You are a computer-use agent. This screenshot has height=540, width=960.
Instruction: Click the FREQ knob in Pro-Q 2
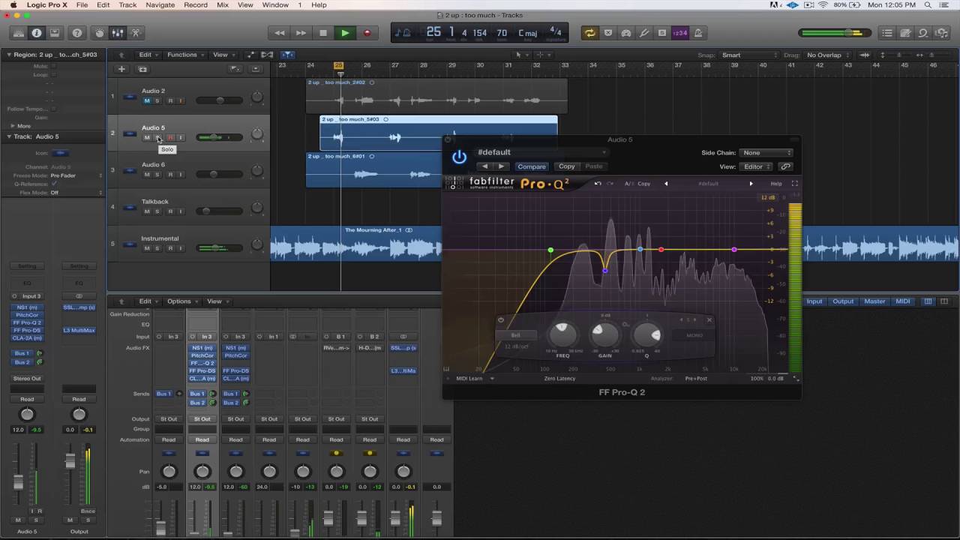[x=563, y=333]
